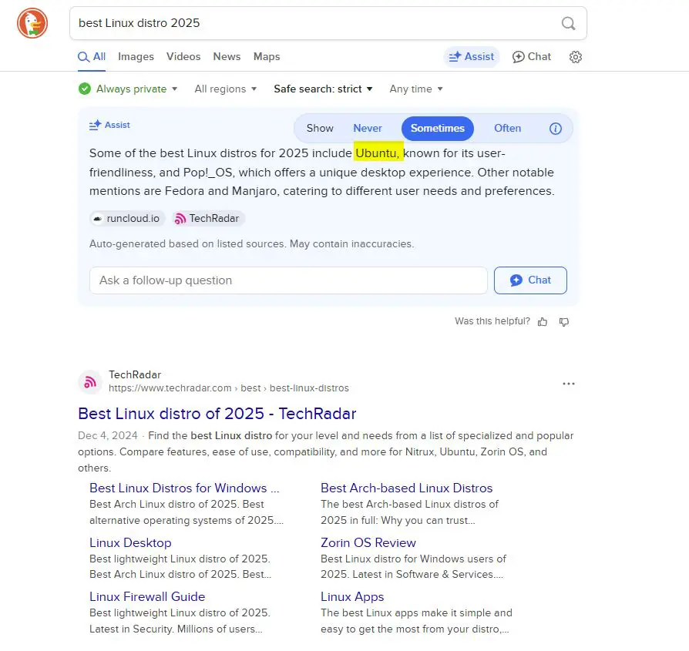The width and height of the screenshot is (689, 651).
Task: Open the three-dot menu for TechRadar result
Action: point(569,384)
